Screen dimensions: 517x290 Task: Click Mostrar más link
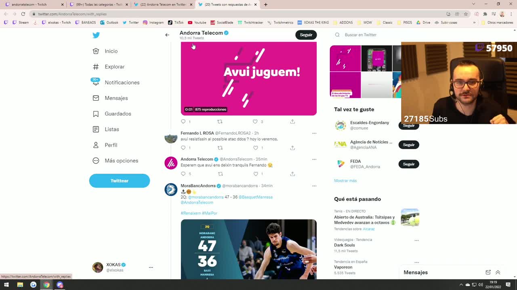tap(345, 181)
